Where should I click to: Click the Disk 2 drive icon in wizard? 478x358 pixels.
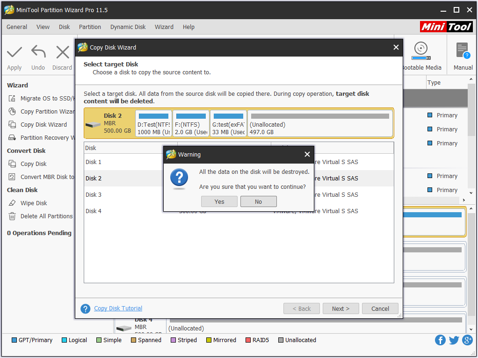point(93,125)
